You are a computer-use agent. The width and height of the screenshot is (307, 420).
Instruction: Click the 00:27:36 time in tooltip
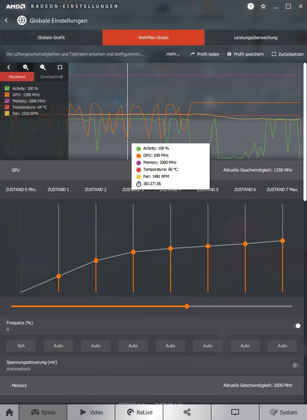152,184
